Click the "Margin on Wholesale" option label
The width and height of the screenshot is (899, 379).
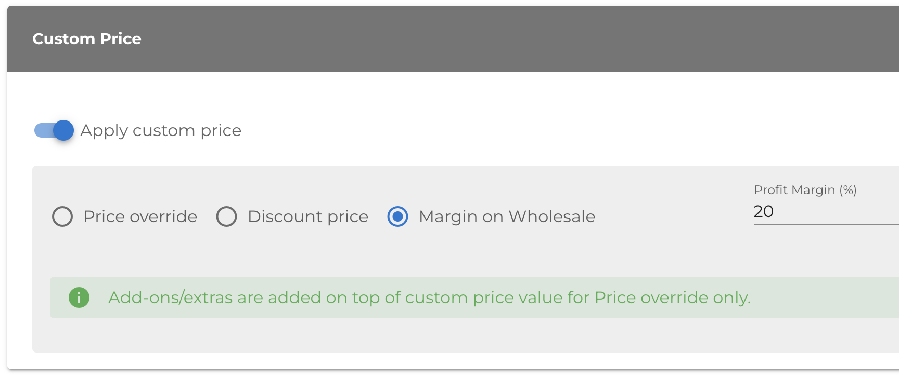[x=507, y=216]
